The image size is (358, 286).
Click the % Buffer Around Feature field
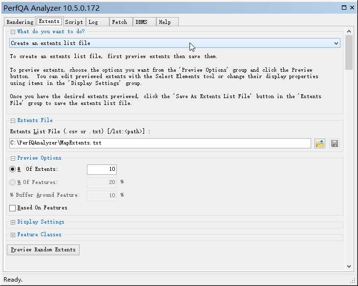pos(102,195)
